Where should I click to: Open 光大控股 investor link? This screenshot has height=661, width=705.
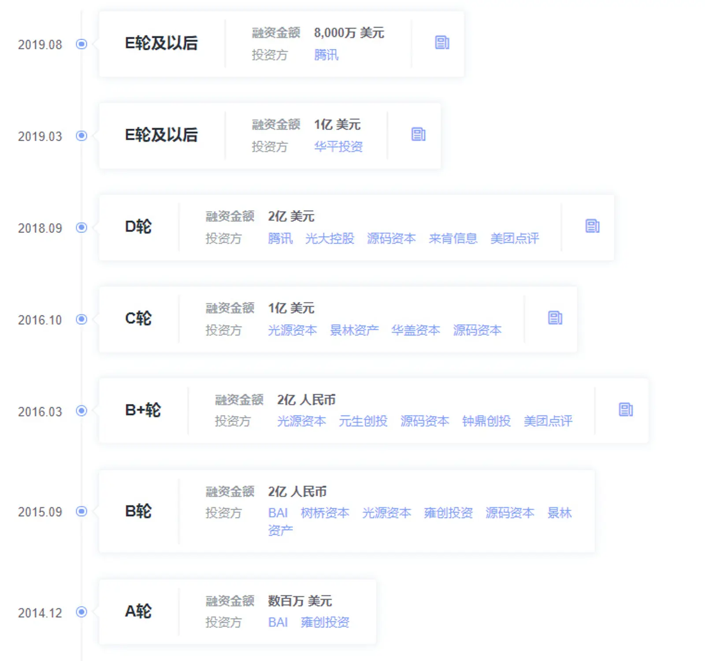(x=330, y=239)
